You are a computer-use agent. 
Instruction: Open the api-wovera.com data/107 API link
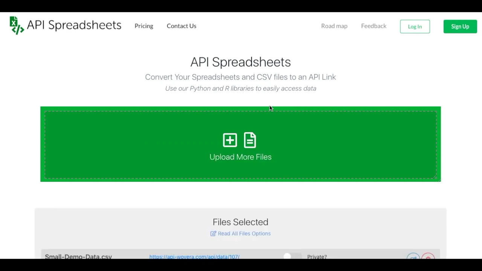(194, 257)
